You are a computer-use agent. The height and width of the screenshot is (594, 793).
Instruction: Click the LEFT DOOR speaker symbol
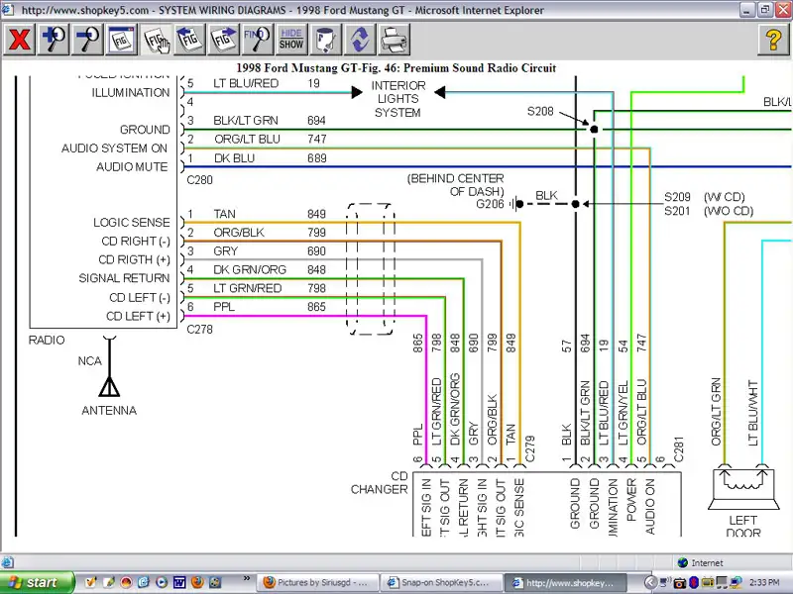click(x=742, y=488)
